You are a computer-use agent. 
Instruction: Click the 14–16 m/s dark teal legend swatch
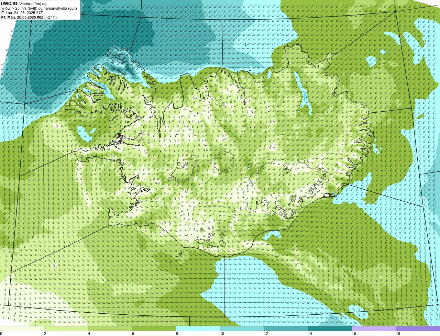click(x=330, y=328)
